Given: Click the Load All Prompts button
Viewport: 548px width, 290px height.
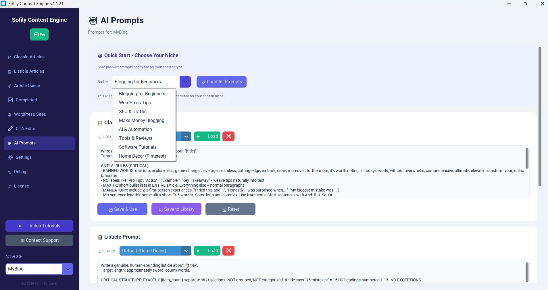Looking at the screenshot, I should point(221,82).
